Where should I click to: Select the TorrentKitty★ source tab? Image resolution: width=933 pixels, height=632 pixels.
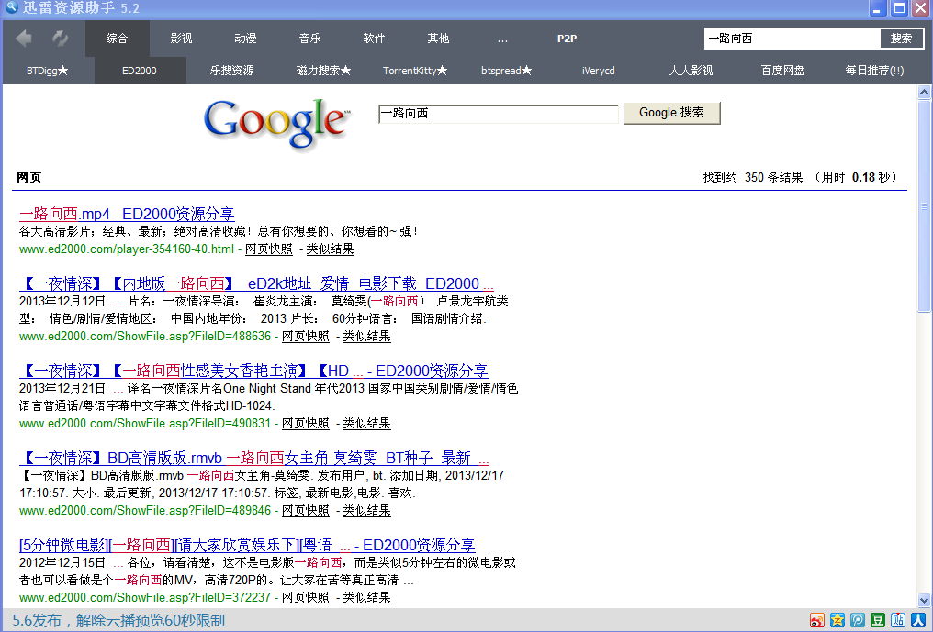[x=415, y=70]
